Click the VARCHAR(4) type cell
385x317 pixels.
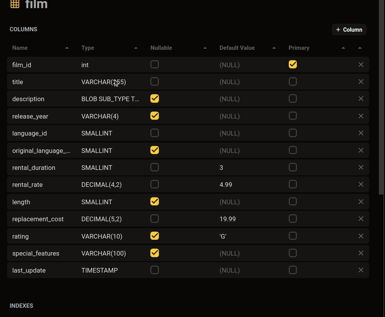click(x=100, y=116)
